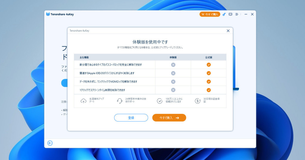Click the Apple ID removal feature text
Screen dimensions: 305x160
point(107,73)
